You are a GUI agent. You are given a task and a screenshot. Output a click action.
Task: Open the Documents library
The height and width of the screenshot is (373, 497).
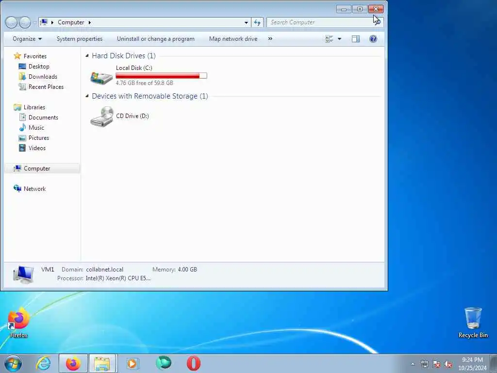[x=43, y=118]
